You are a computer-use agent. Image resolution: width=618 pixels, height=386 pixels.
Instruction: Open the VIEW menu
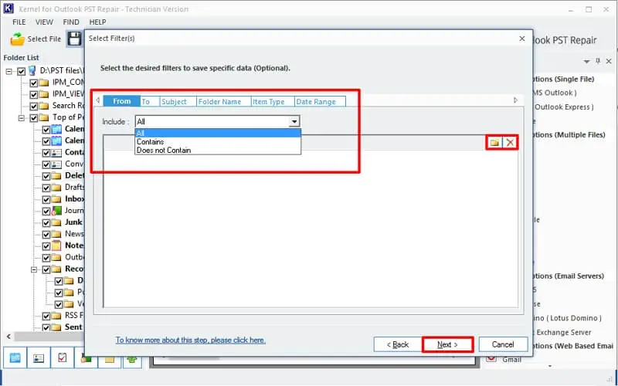click(44, 22)
